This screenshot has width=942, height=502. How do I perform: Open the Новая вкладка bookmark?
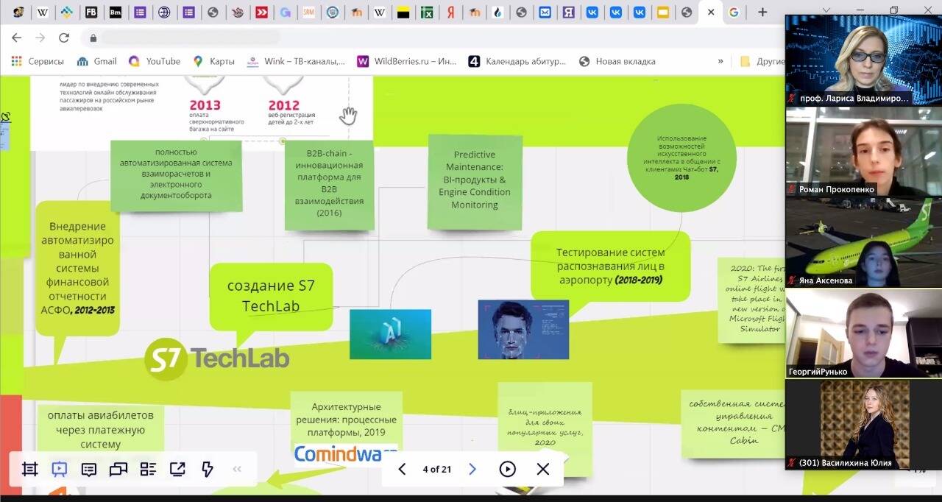pos(617,61)
